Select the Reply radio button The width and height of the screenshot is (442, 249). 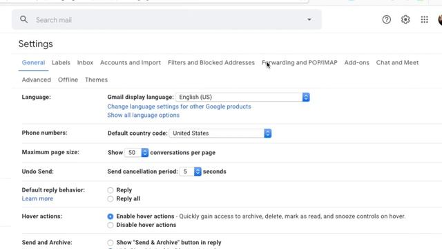click(x=110, y=190)
